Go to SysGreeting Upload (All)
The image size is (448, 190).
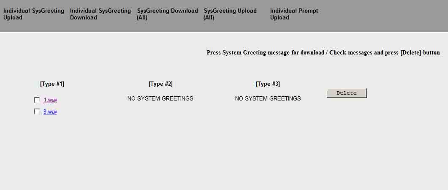point(230,14)
